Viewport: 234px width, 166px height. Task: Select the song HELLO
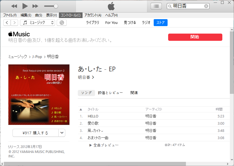coord(93,116)
